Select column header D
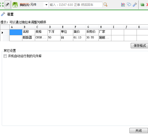Image resolution: width=148 pixels, height=135 pixels. pos(54,27)
